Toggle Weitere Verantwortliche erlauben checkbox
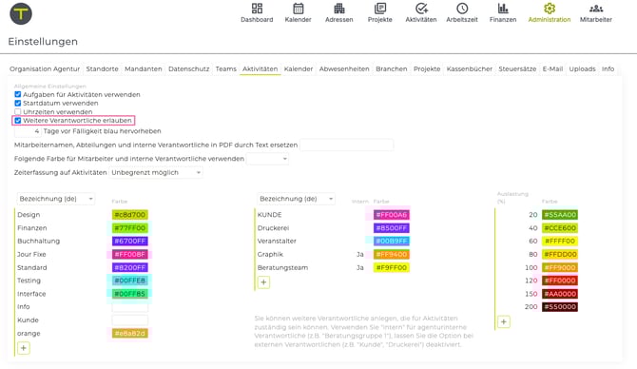637x369 pixels. [17, 120]
